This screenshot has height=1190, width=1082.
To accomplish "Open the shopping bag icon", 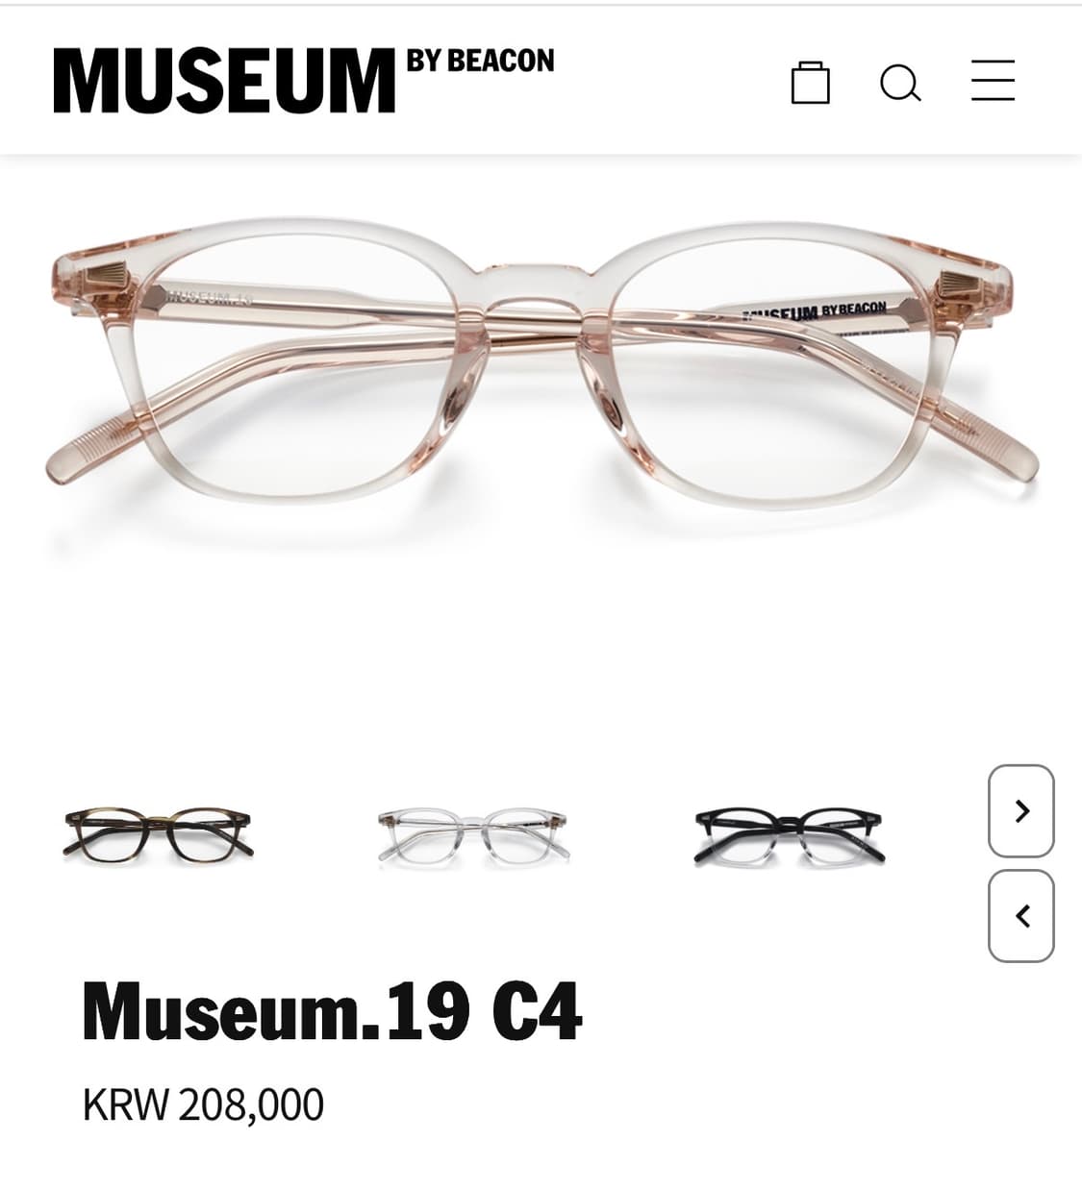I will pyautogui.click(x=810, y=82).
